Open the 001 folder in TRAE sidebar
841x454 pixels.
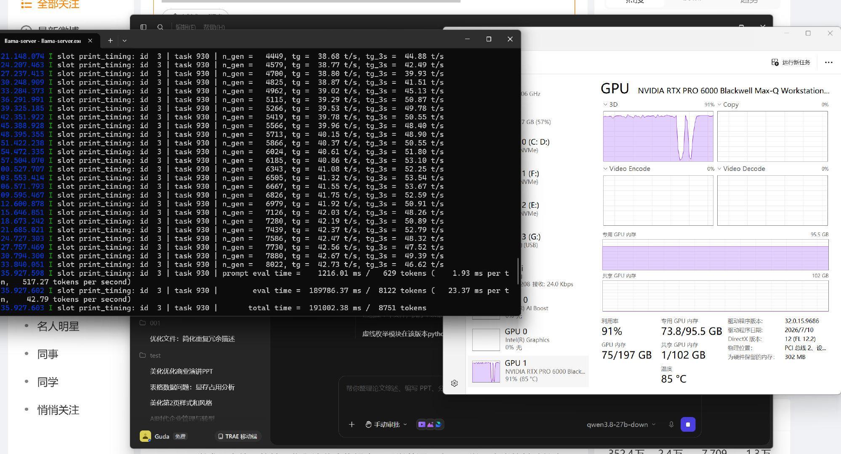tap(150, 323)
